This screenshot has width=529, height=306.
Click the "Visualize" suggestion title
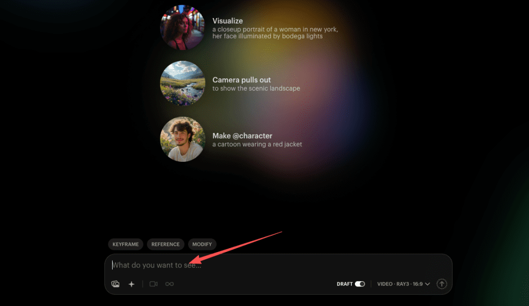point(228,22)
